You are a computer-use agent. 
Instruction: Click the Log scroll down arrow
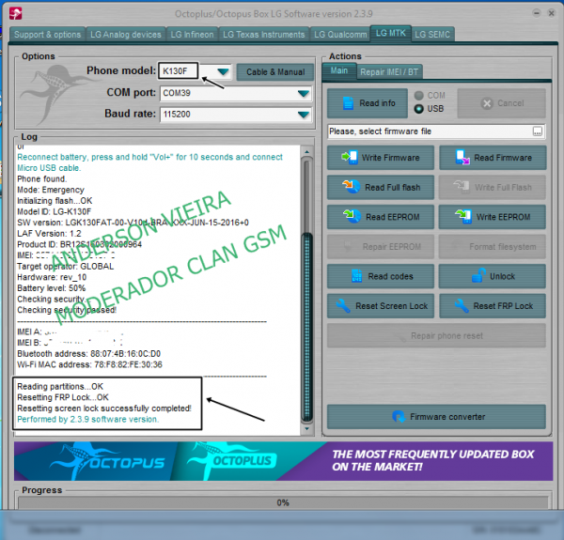click(x=306, y=428)
